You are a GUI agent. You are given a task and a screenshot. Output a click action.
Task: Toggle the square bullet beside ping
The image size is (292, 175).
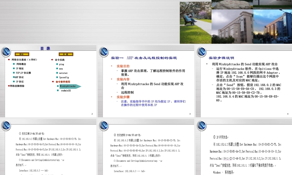click(58, 64)
